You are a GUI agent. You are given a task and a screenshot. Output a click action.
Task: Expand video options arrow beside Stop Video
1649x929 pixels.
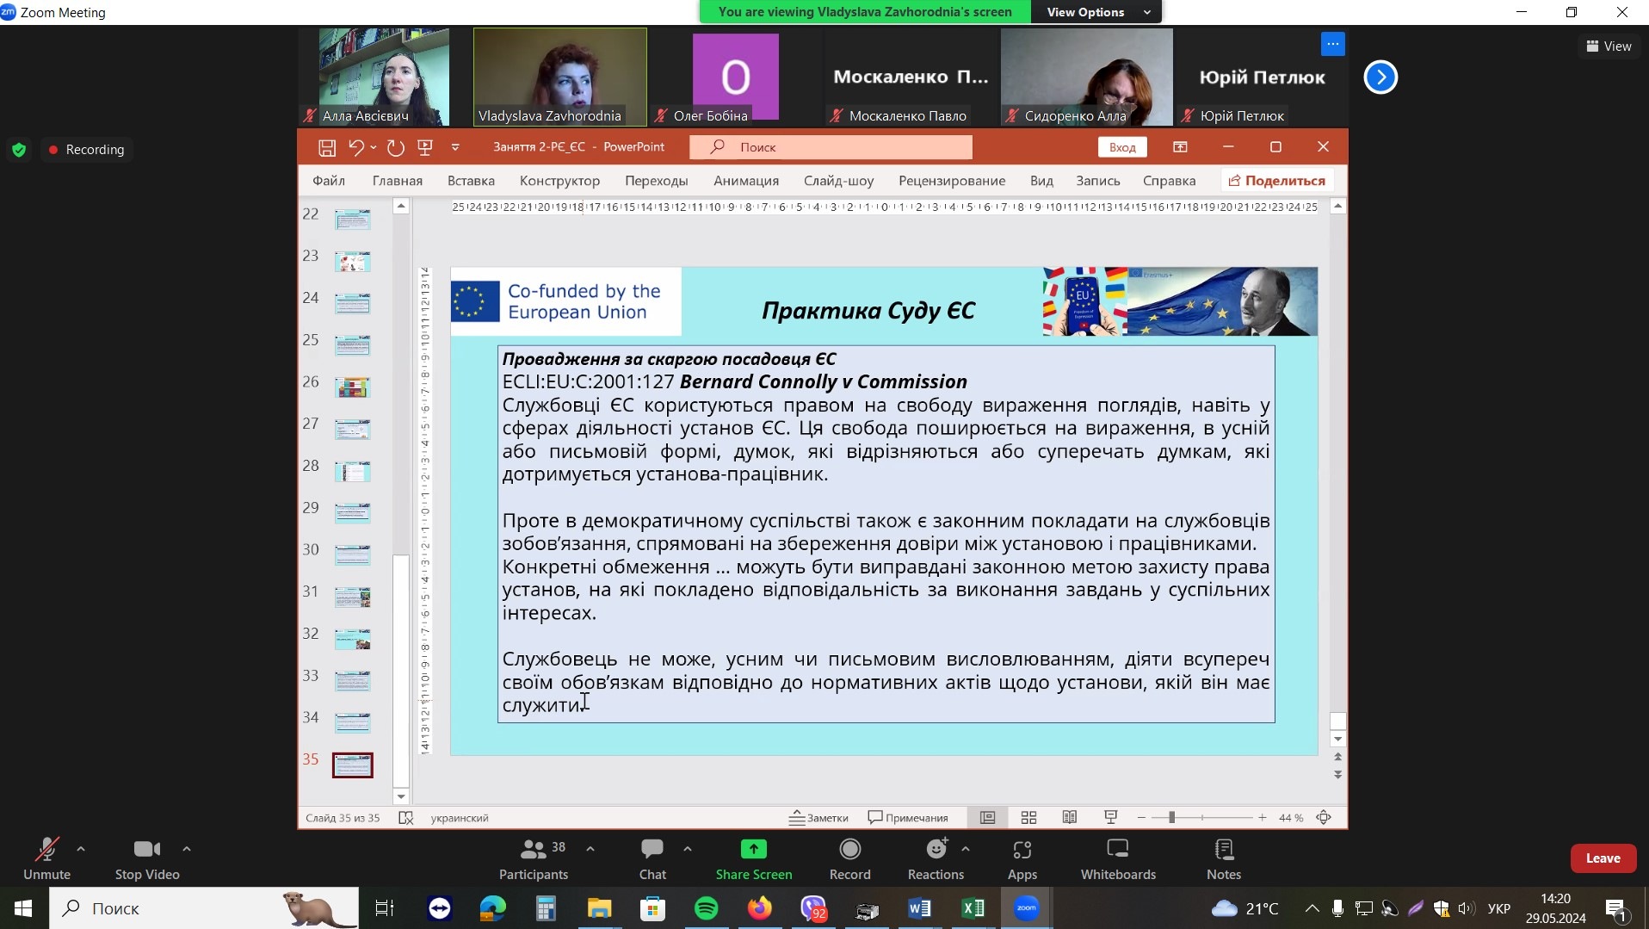point(187,849)
